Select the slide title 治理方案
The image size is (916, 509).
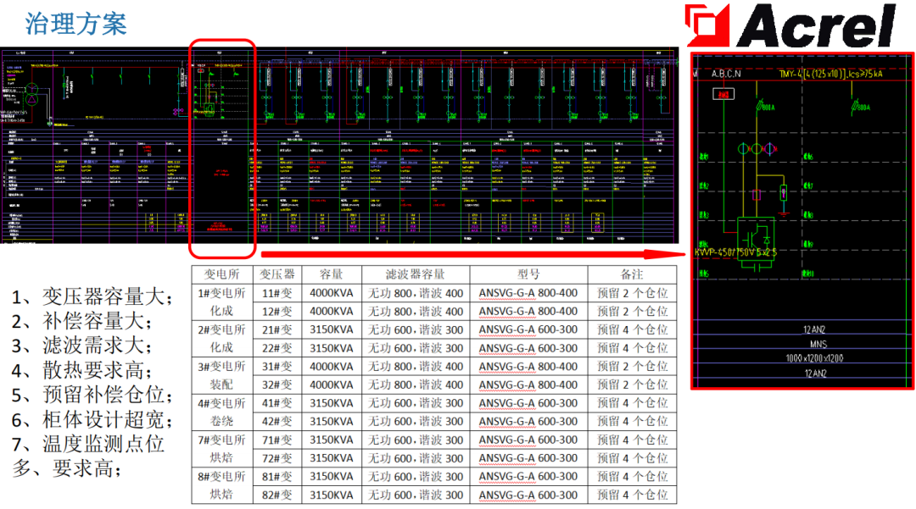[x=76, y=24]
